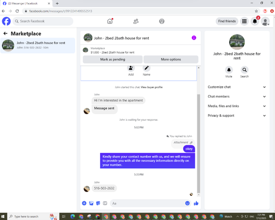Click the seen indicator avatar below messages
This screenshot has height=220, width=275.
(191, 194)
